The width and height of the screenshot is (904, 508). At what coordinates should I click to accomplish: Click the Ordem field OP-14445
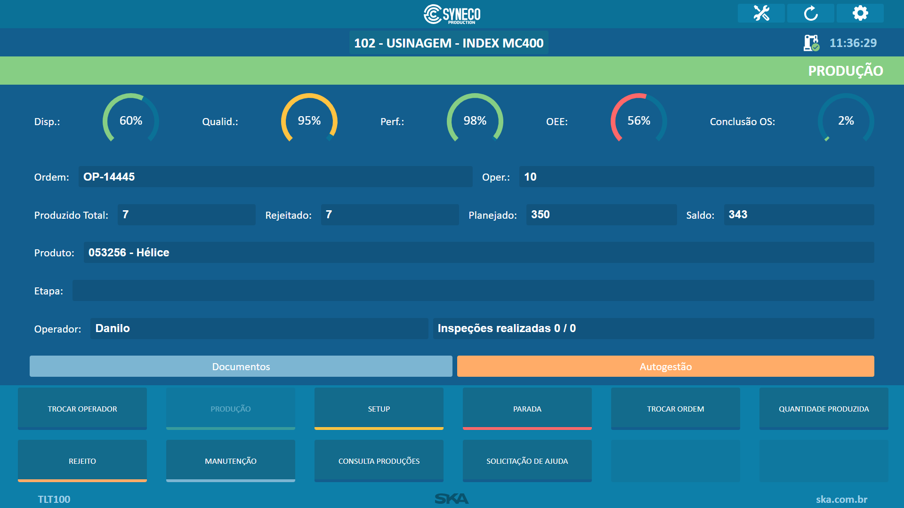point(275,177)
